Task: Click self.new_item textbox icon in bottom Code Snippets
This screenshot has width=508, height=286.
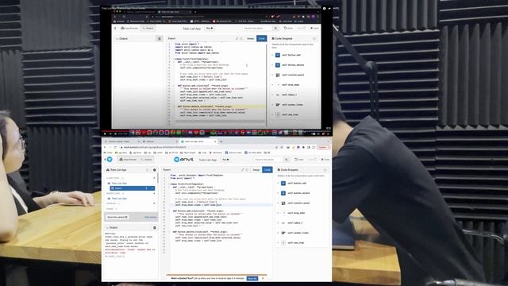Action: (x=283, y=242)
